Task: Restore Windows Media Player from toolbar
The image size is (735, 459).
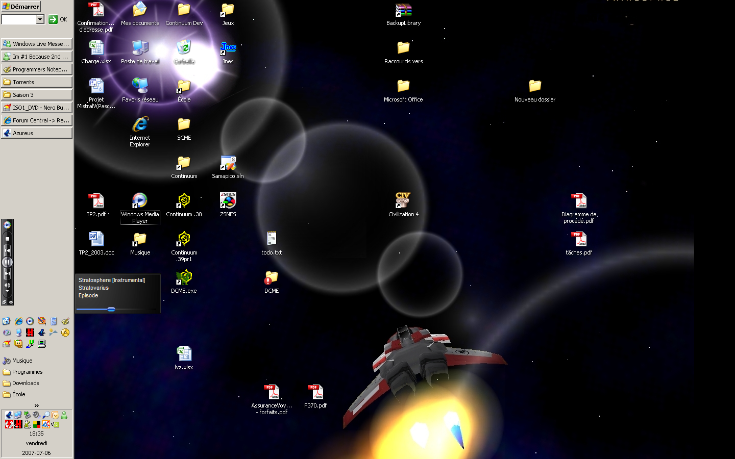Action: [x=4, y=302]
